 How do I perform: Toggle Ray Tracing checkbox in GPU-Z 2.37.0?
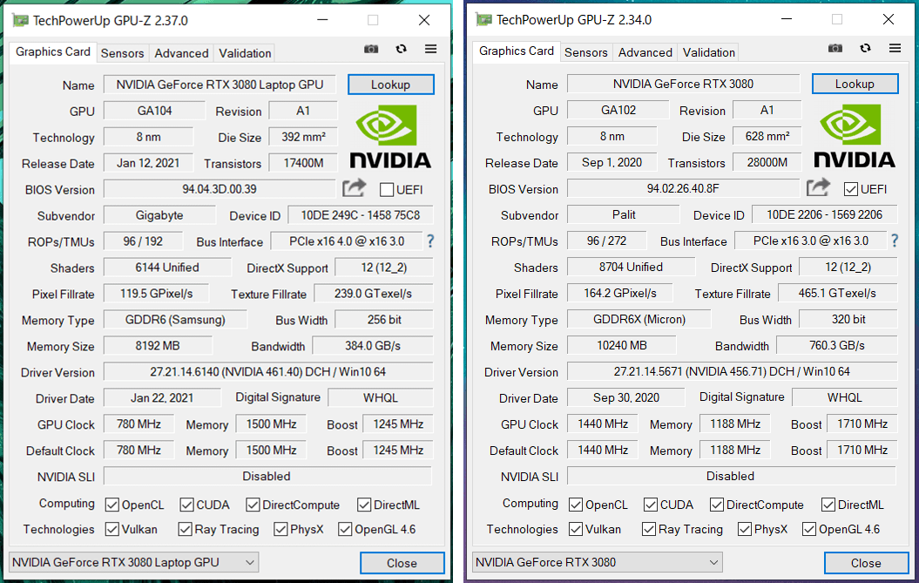pos(186,529)
